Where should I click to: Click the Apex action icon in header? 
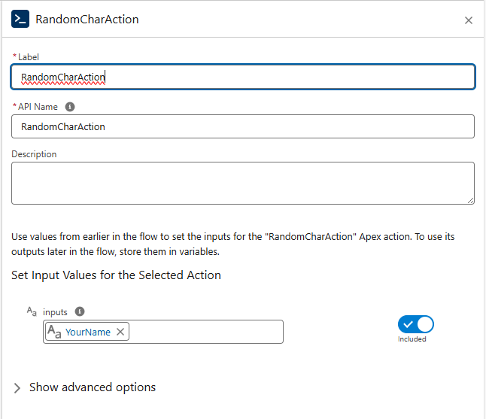point(20,19)
